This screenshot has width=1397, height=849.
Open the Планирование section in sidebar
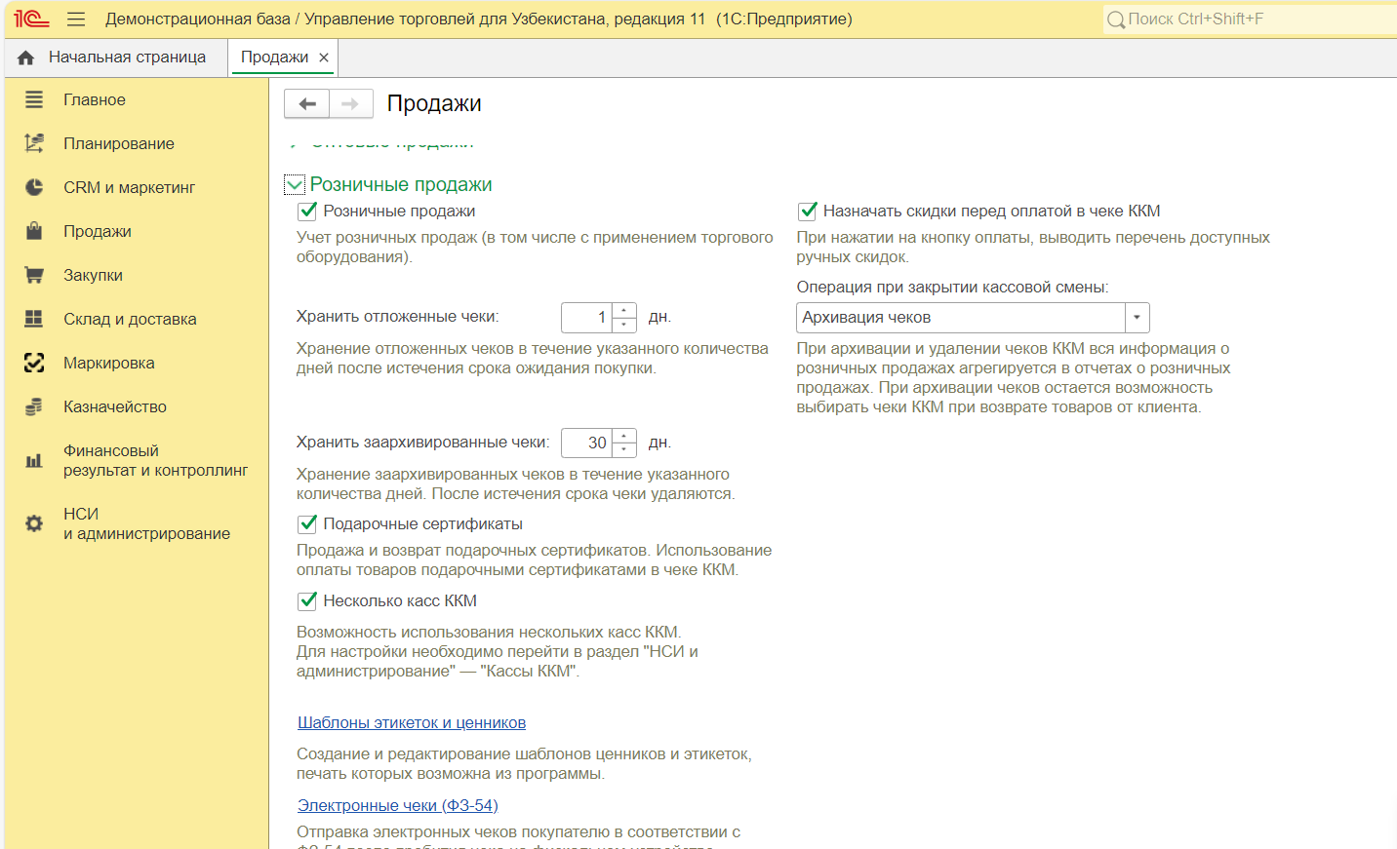[x=119, y=143]
